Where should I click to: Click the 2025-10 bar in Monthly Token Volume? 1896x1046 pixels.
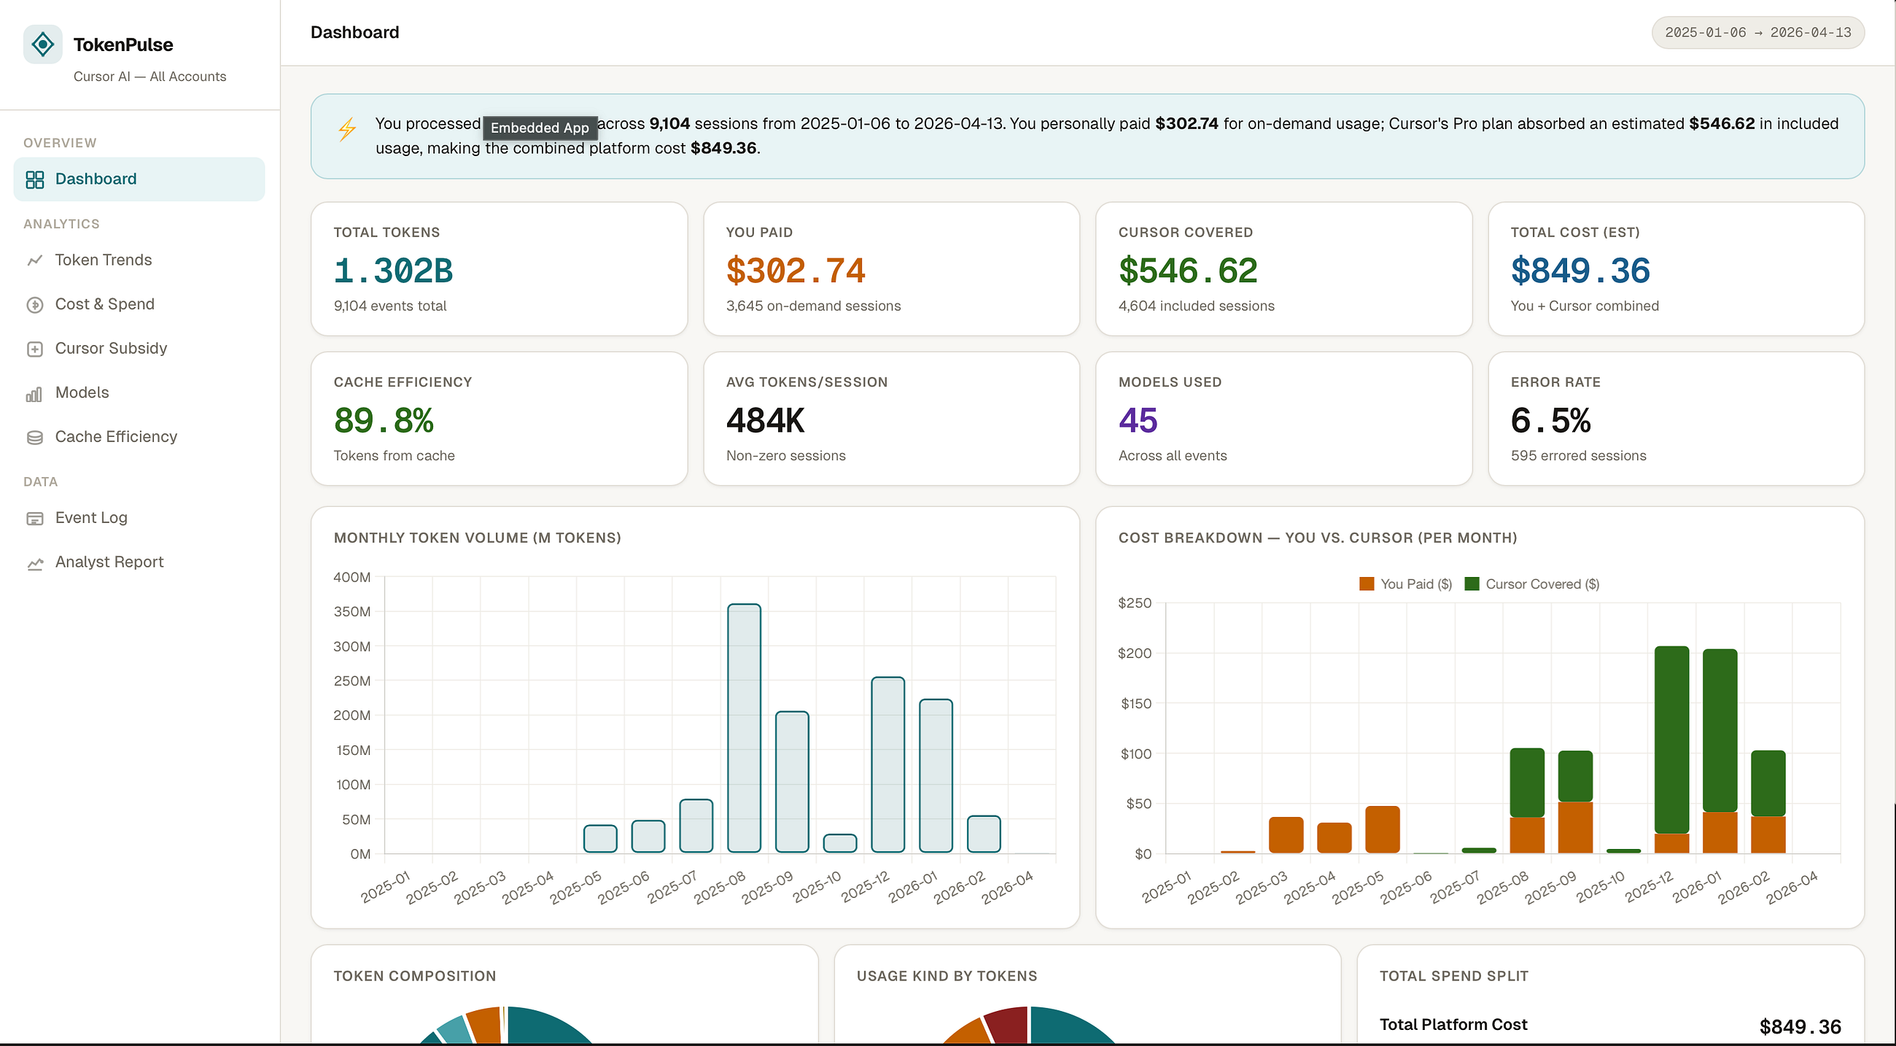pyautogui.click(x=840, y=843)
